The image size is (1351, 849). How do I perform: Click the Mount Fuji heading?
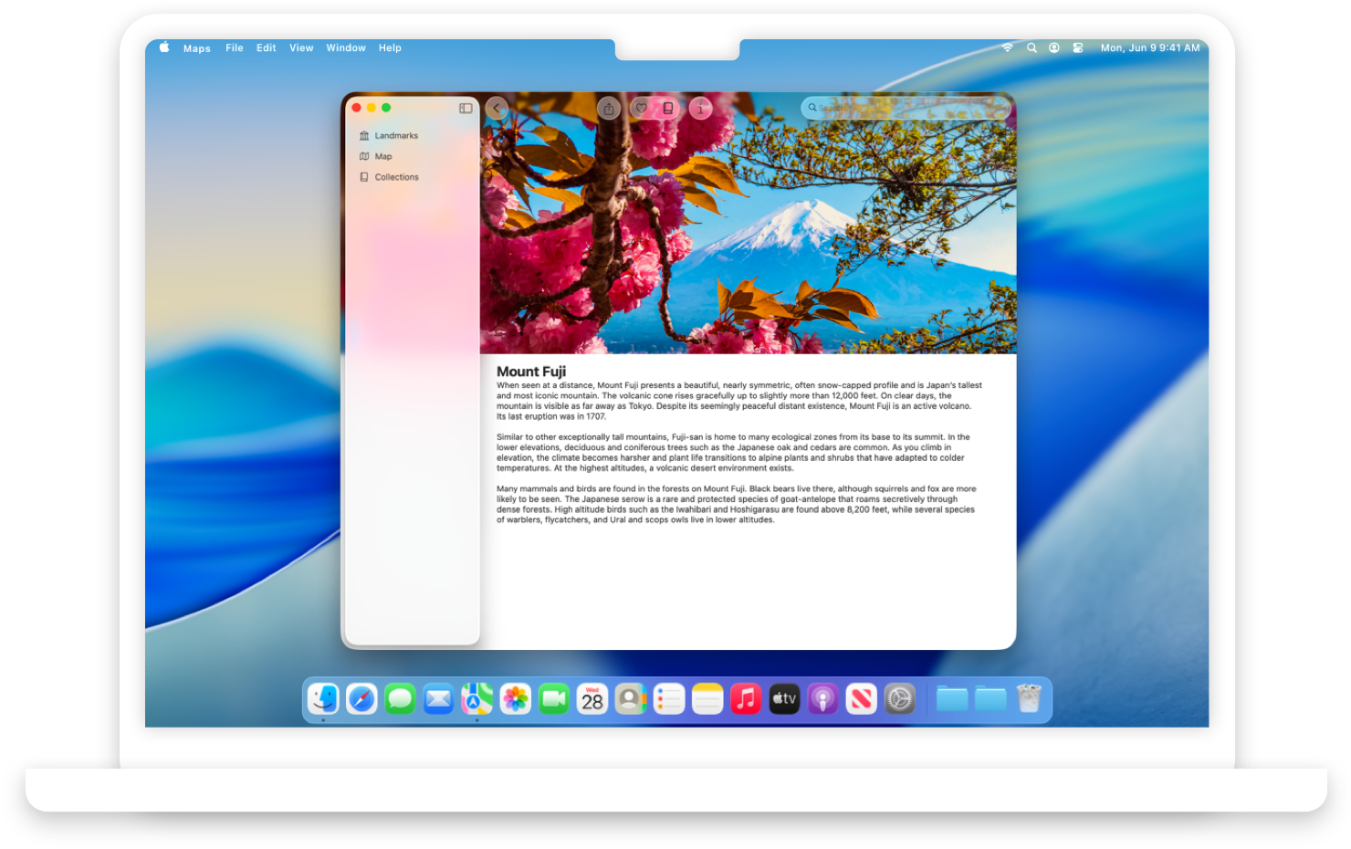[x=531, y=372]
